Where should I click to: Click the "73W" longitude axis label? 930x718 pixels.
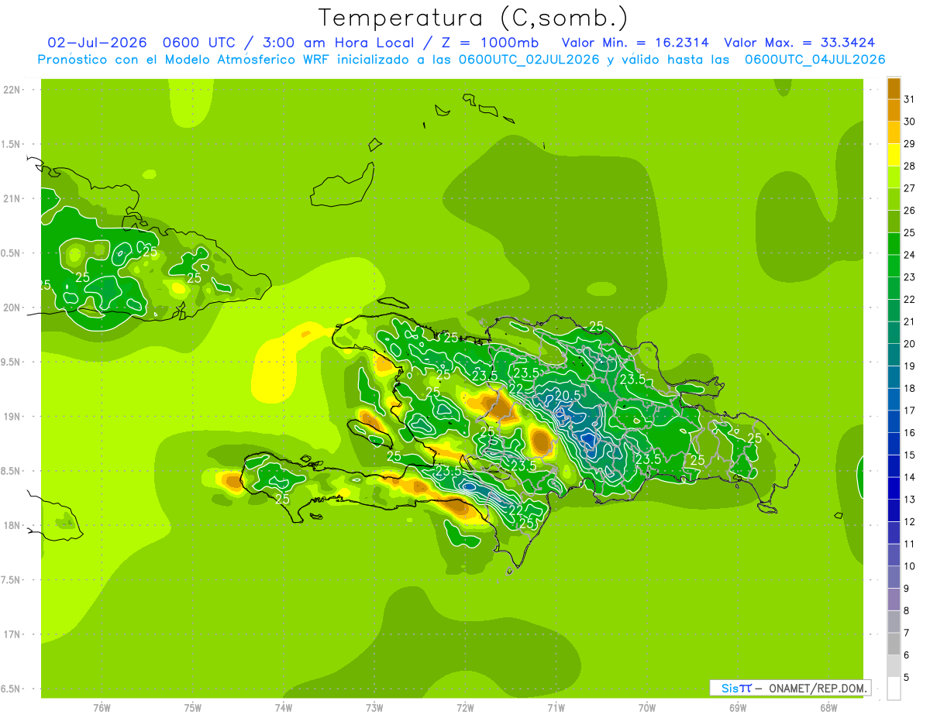pos(374,708)
